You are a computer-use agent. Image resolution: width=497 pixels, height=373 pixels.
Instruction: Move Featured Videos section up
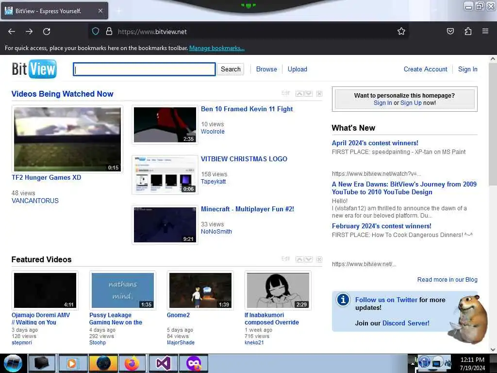pyautogui.click(x=299, y=259)
